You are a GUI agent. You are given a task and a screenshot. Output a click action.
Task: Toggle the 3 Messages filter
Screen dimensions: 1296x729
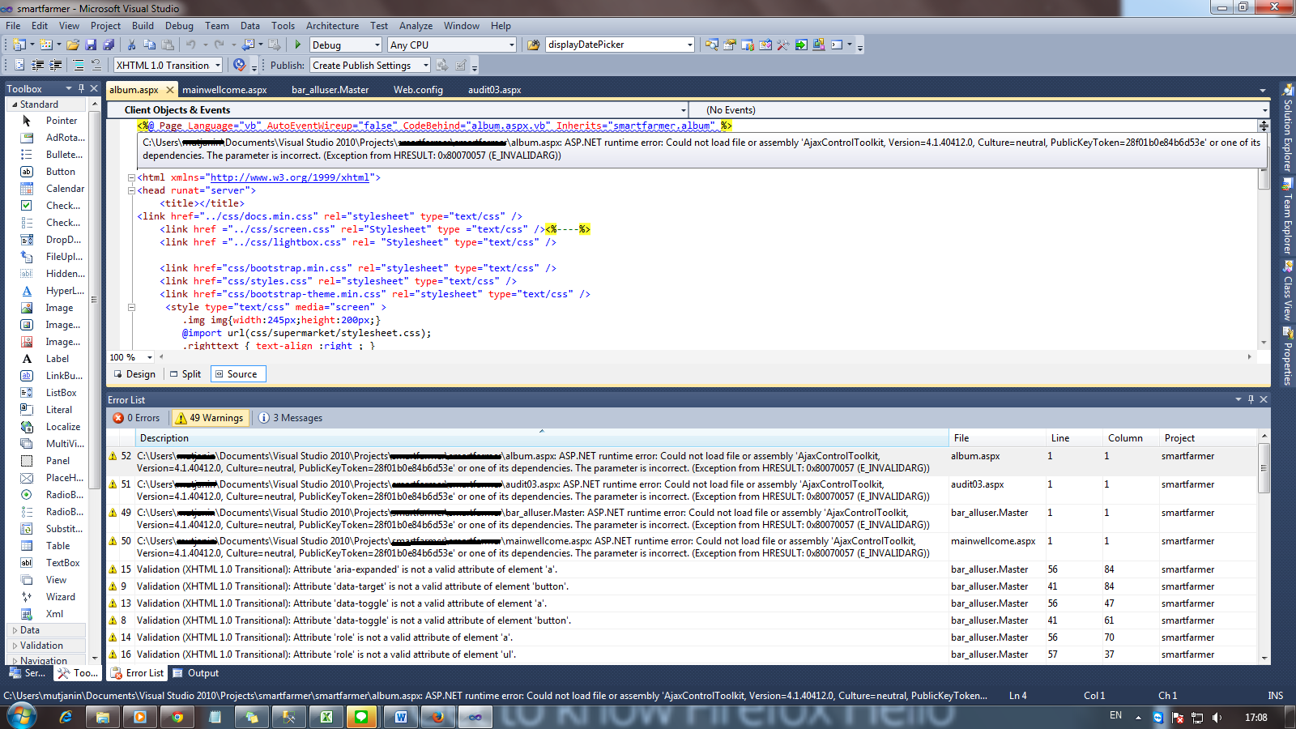click(290, 418)
